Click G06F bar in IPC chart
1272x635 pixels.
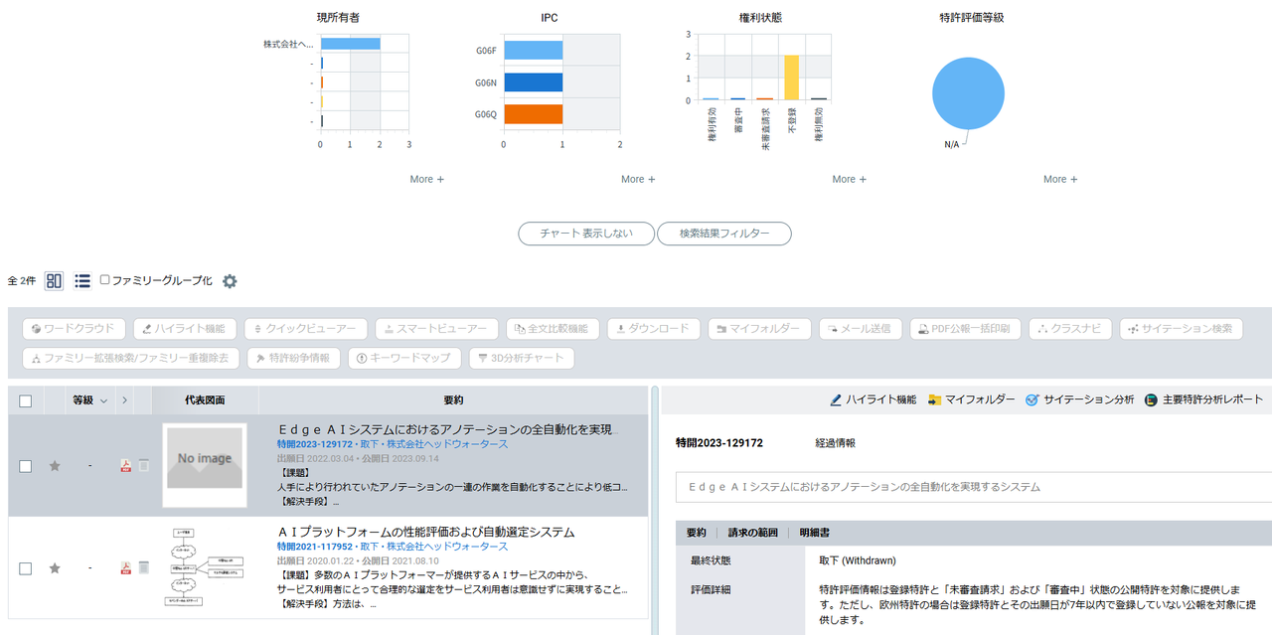(533, 50)
